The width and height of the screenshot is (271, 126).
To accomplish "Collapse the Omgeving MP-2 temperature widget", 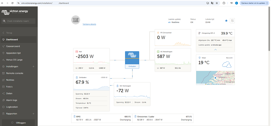I will (x=216, y=49).
